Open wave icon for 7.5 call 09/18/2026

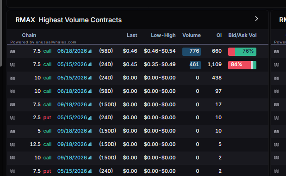click(12, 104)
